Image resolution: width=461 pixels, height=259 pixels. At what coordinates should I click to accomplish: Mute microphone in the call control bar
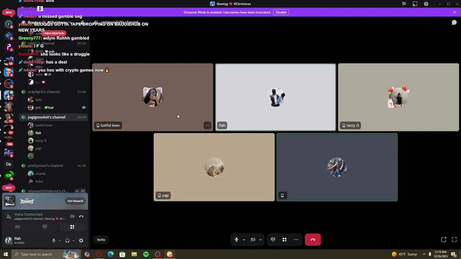click(x=236, y=240)
